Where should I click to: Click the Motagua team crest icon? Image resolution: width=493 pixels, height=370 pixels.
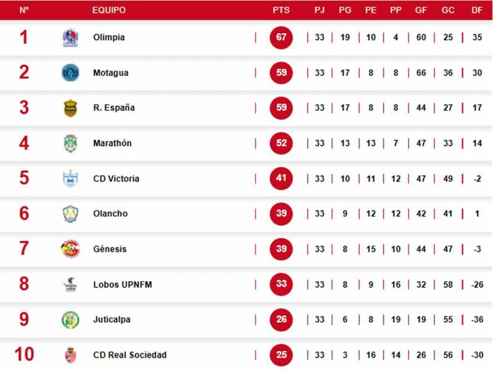(x=70, y=73)
